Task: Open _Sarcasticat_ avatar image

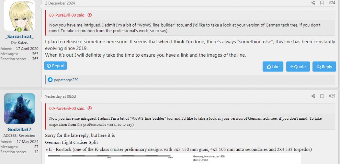Action: pyautogui.click(x=19, y=15)
